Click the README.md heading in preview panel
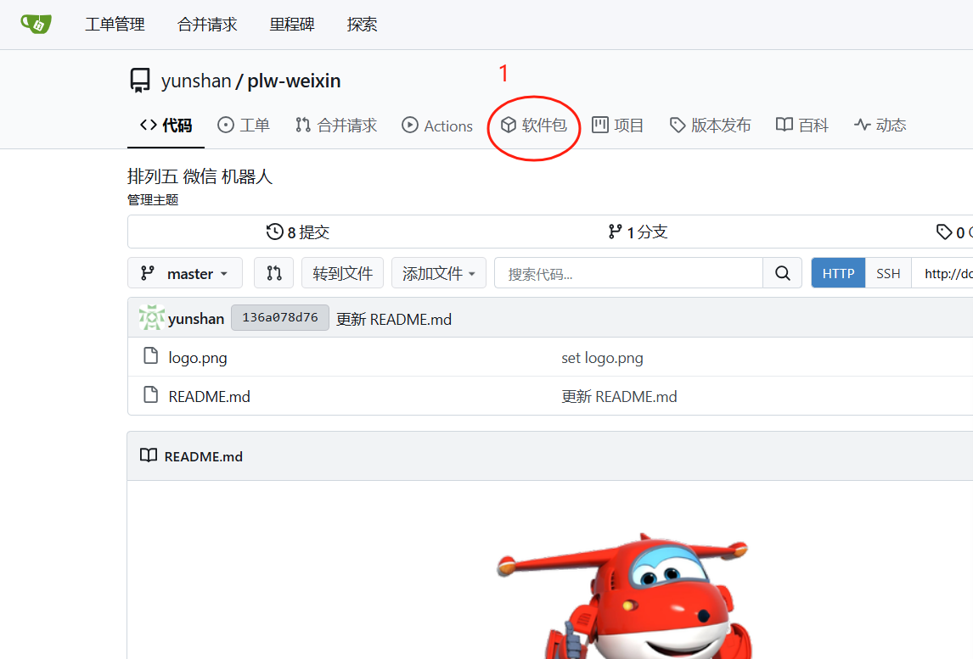973x659 pixels. (x=204, y=457)
